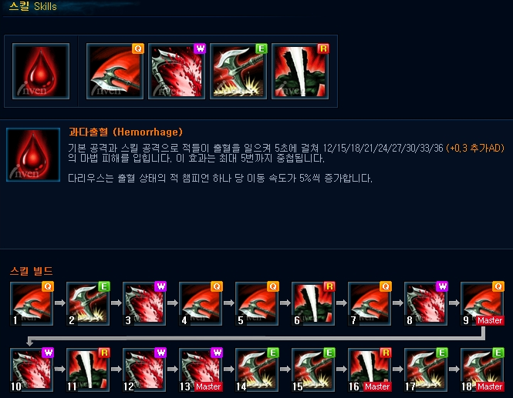Select the W skill bloody axe icon
This screenshot has height=398, width=513.
pyautogui.click(x=177, y=71)
